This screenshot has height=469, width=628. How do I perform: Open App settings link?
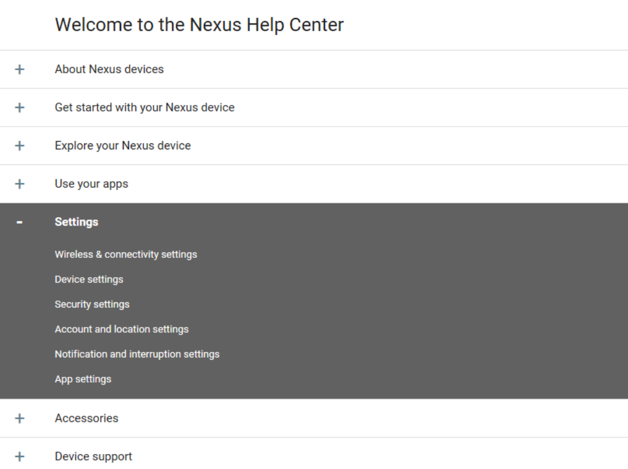[83, 379]
